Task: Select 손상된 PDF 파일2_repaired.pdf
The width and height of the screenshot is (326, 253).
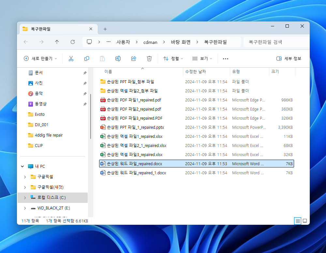Action: [x=197, y=109]
